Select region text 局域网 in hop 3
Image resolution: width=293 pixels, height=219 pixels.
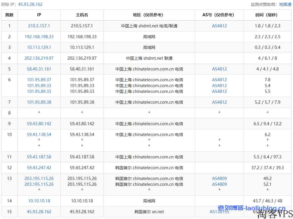(149, 47)
